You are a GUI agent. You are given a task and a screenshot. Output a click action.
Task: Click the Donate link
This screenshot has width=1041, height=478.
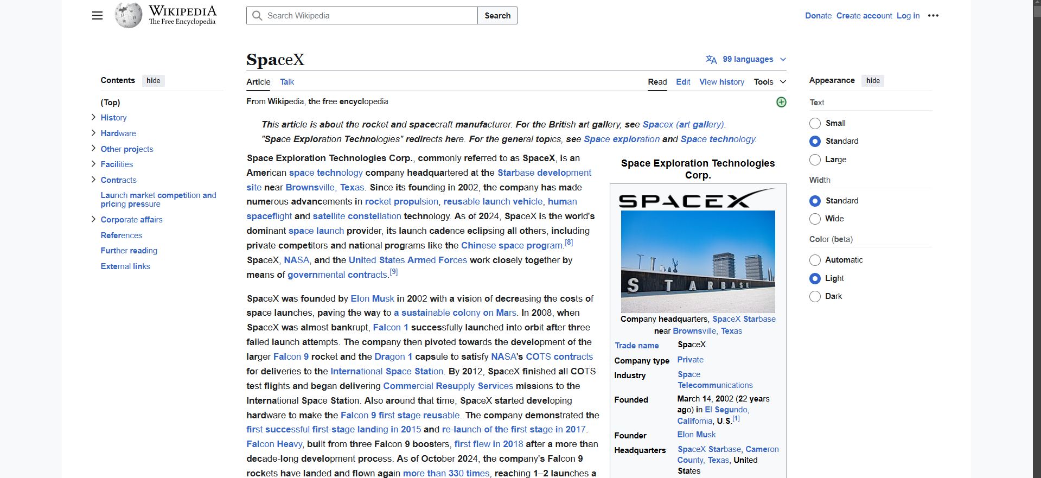click(x=818, y=16)
